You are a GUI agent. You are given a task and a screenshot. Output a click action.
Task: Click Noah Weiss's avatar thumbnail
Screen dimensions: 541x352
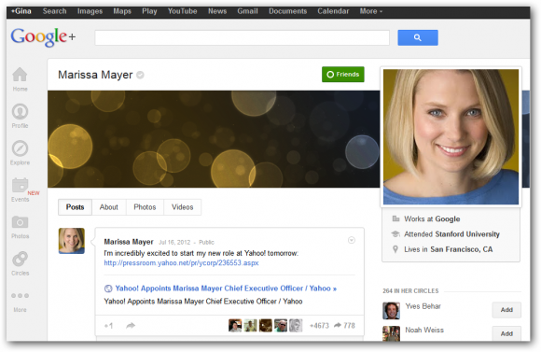pos(391,333)
